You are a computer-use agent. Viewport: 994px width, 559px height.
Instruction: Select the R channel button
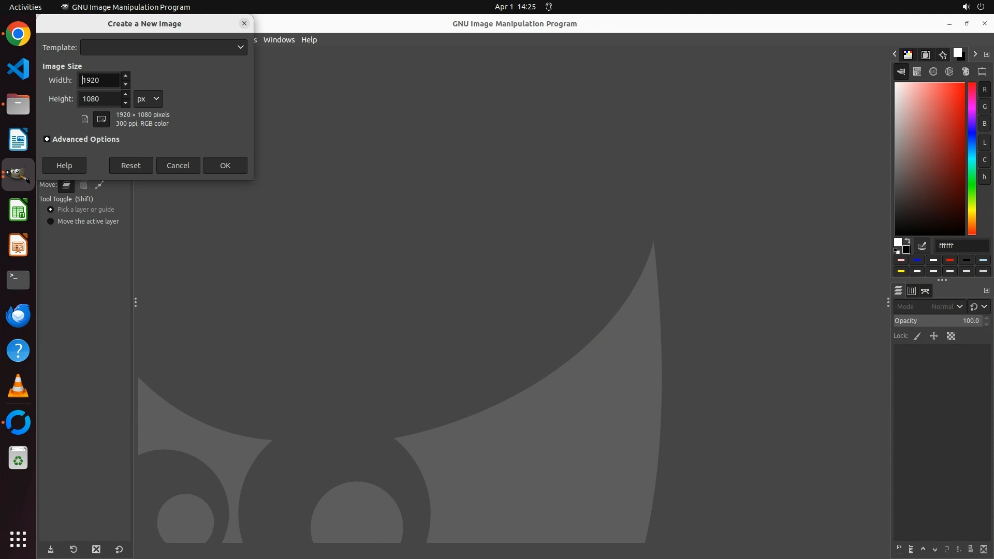985,90
